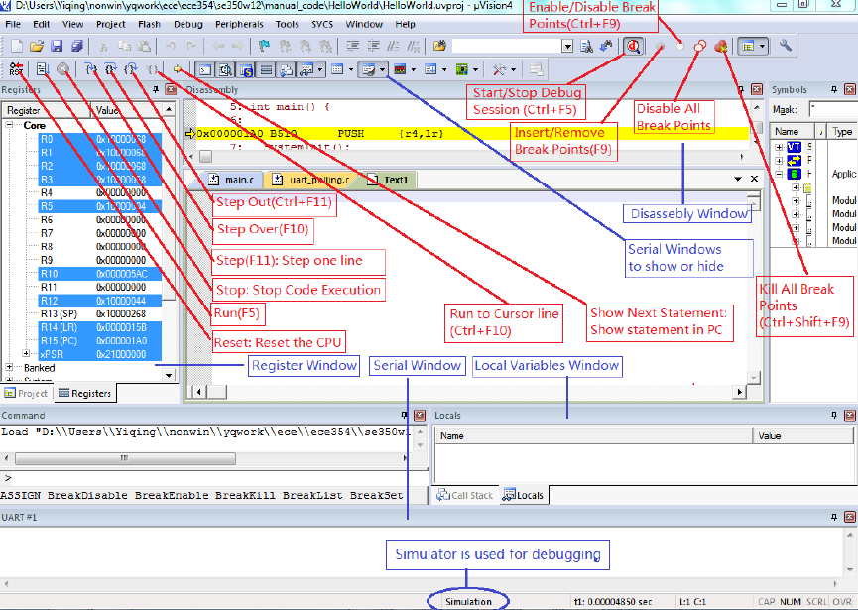Toggle the pin on the Registers panel
Image resolution: width=858 pixels, height=610 pixels.
click(x=157, y=90)
